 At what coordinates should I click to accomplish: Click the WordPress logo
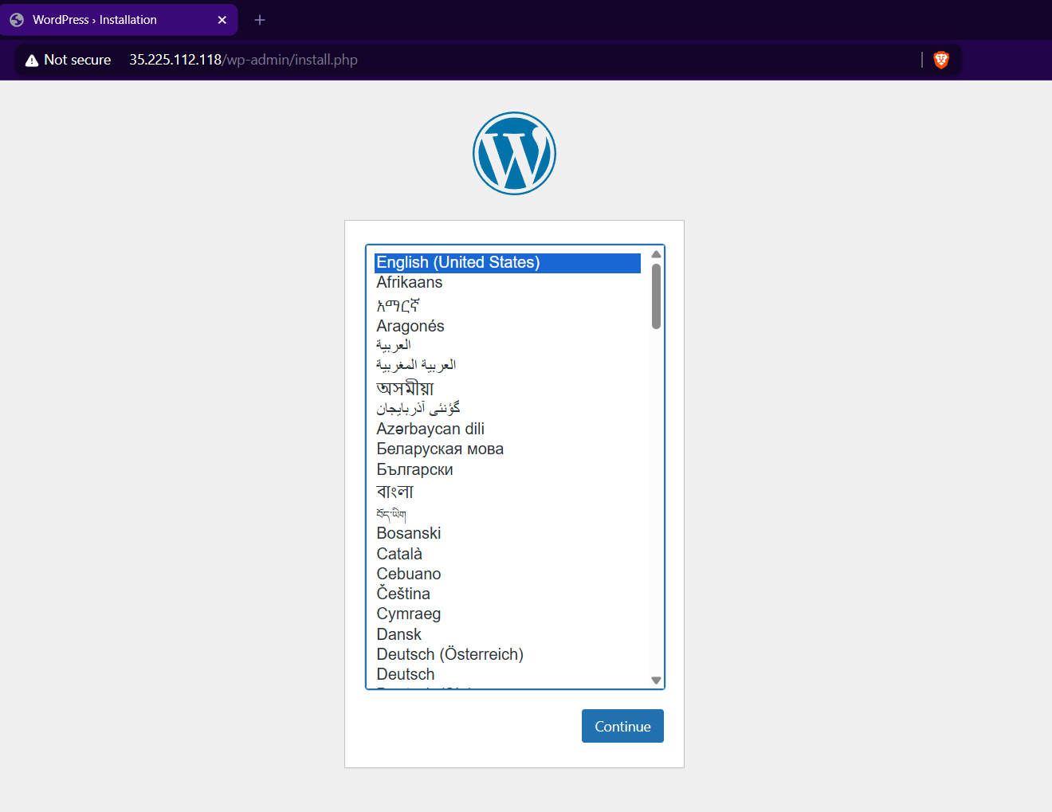point(514,153)
